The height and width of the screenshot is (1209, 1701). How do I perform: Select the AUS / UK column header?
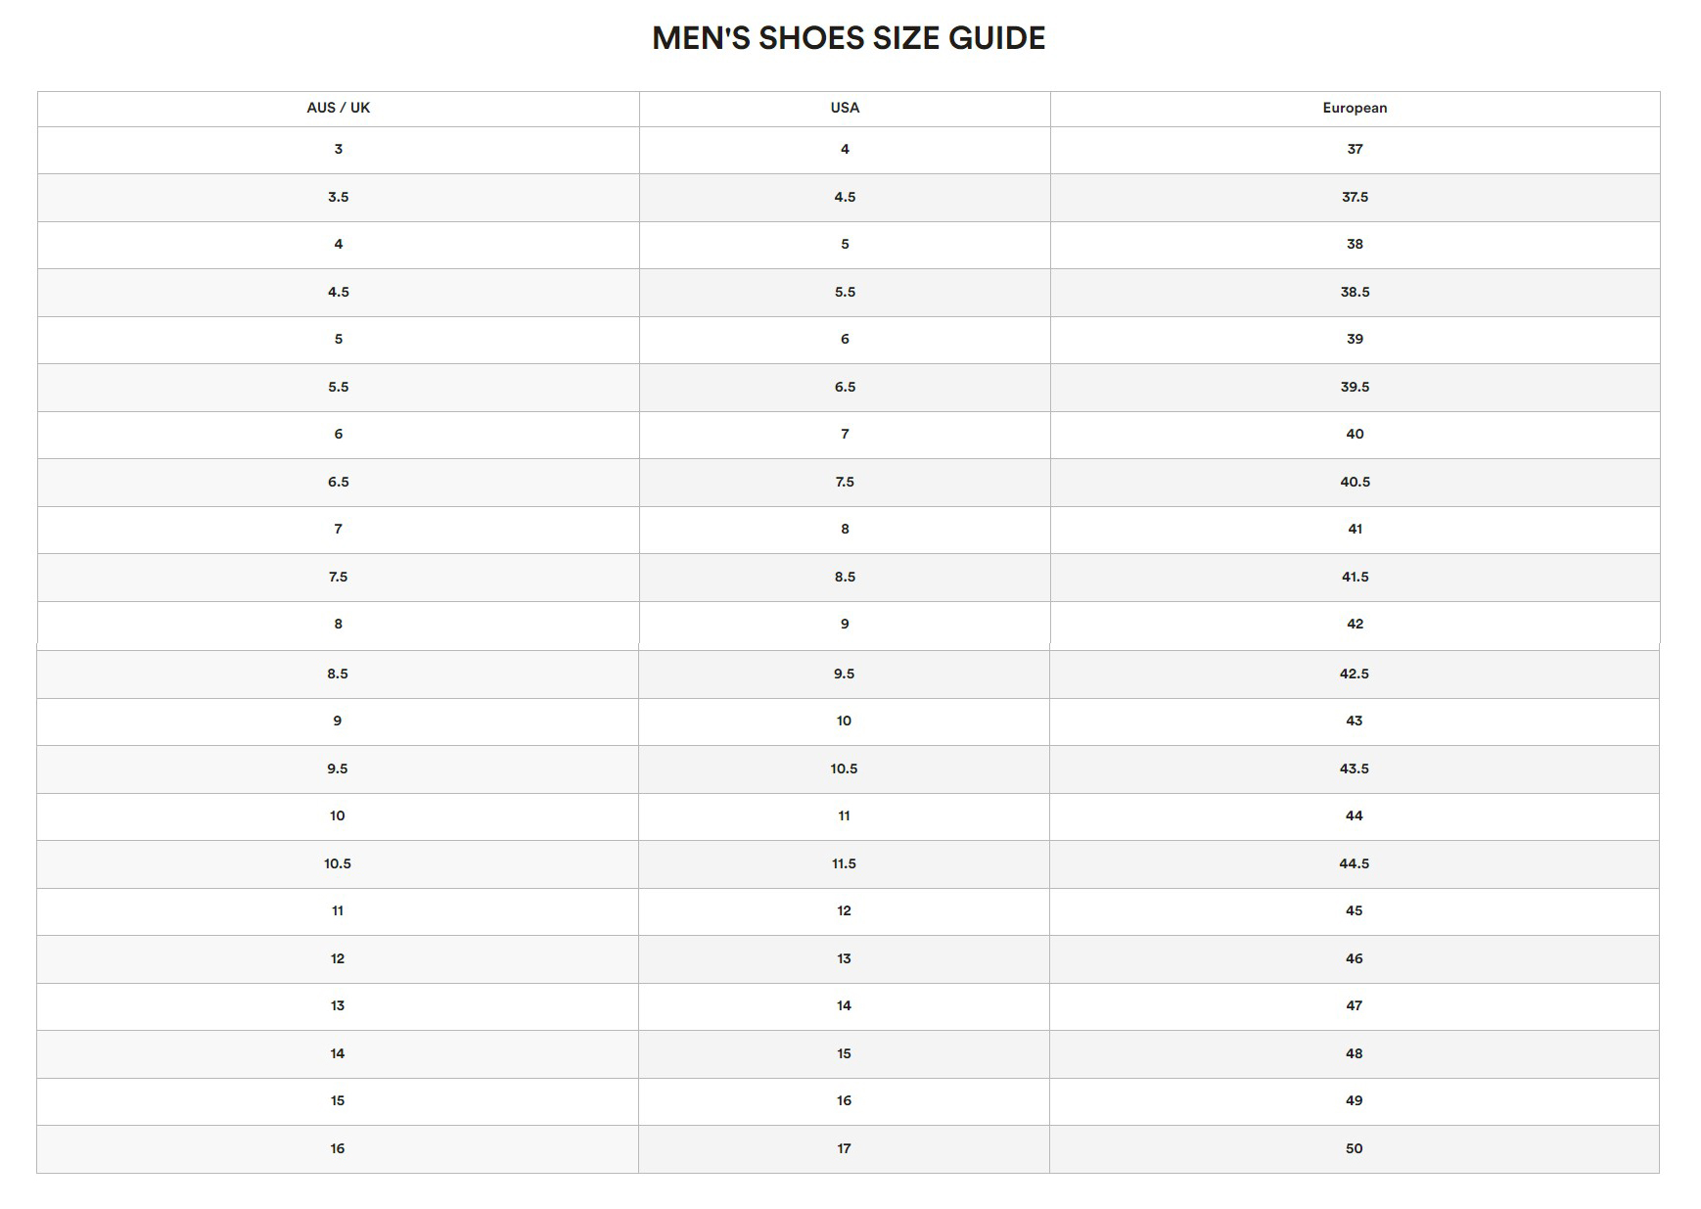tap(339, 109)
